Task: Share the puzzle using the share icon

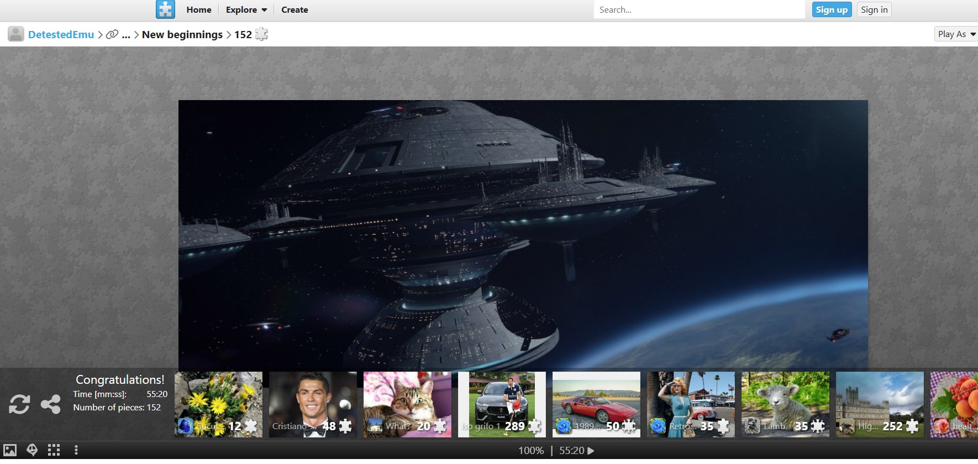Action: (51, 404)
